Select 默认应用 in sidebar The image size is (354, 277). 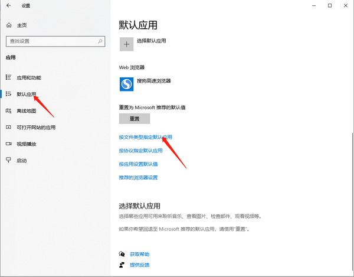click(27, 94)
